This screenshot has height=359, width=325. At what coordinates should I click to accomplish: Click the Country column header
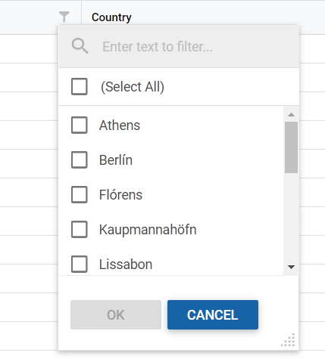pyautogui.click(x=111, y=17)
